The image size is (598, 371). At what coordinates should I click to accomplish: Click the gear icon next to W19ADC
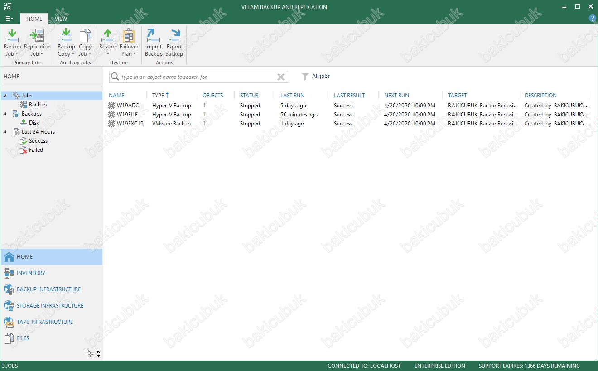pyautogui.click(x=111, y=106)
